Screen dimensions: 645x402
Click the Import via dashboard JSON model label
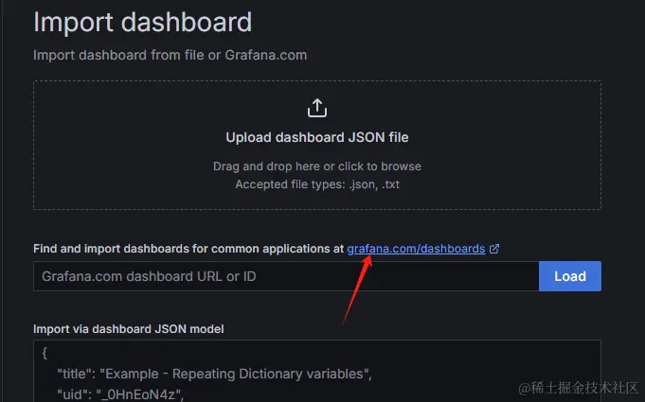click(129, 329)
